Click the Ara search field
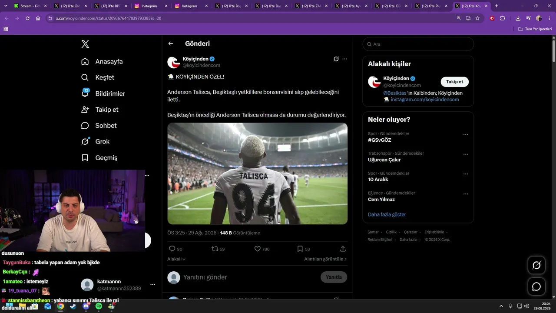 pos(418,44)
